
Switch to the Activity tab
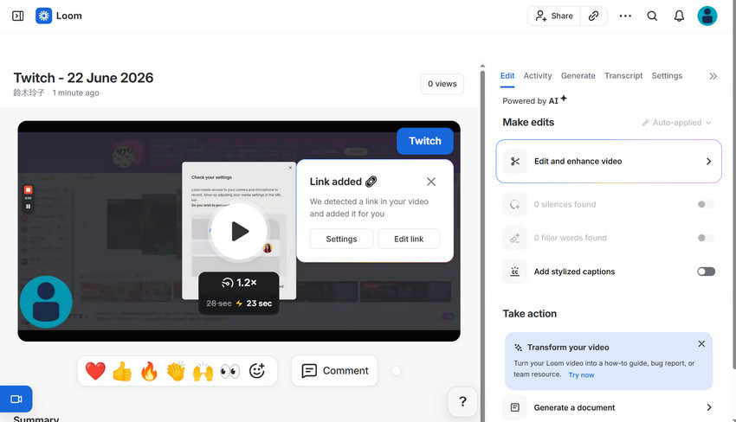[x=538, y=76]
